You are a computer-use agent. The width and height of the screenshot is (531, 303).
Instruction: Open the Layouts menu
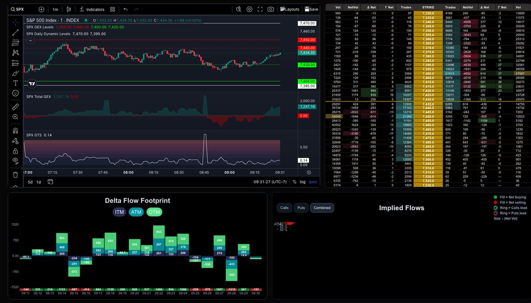click(289, 9)
